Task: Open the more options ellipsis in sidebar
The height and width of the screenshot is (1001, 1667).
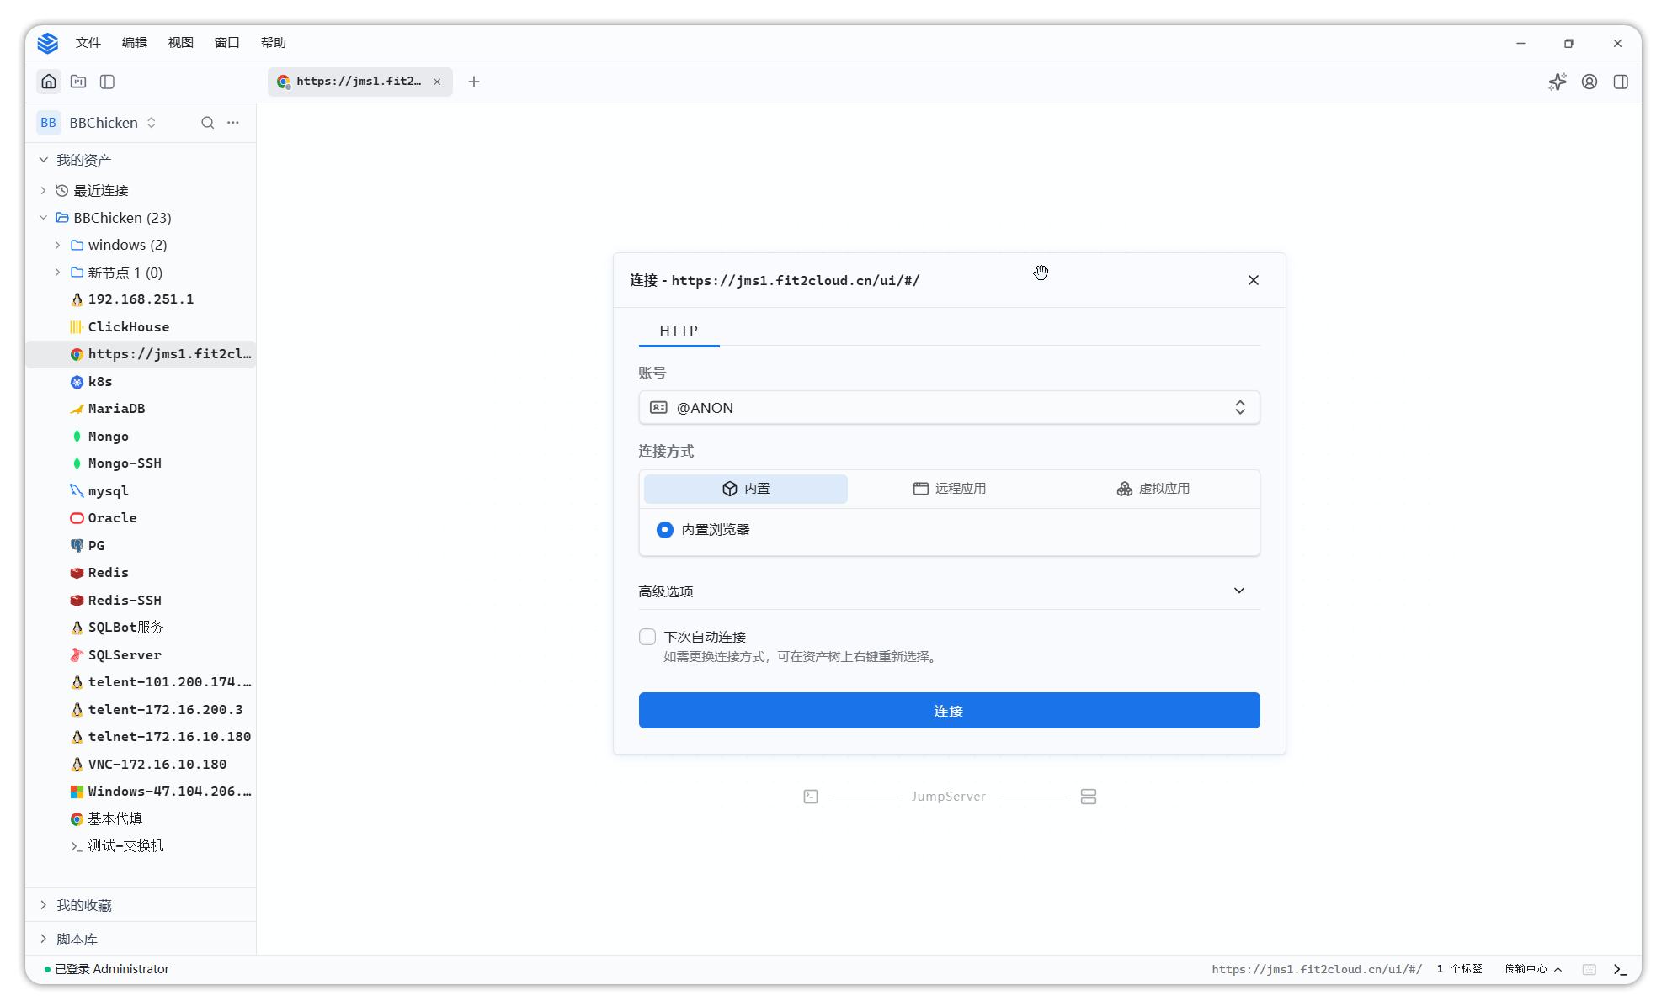Action: tap(233, 123)
